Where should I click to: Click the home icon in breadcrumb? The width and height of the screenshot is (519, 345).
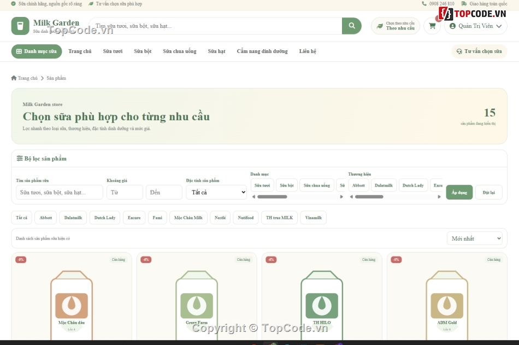point(14,78)
